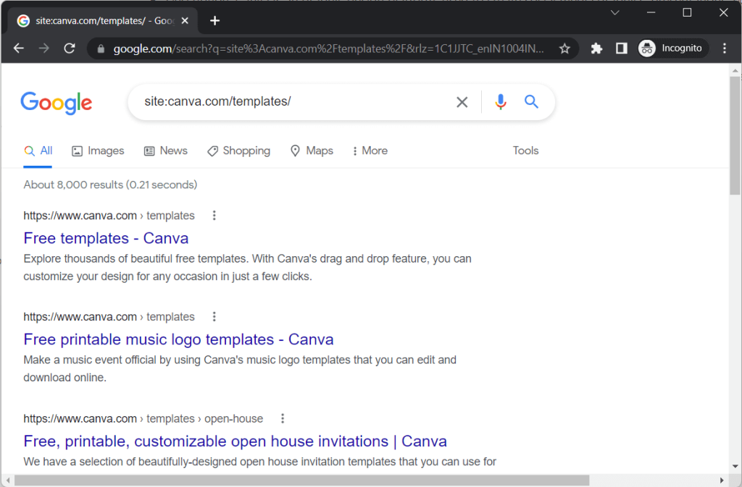
Task: Switch to the Shopping tab
Action: 238,151
